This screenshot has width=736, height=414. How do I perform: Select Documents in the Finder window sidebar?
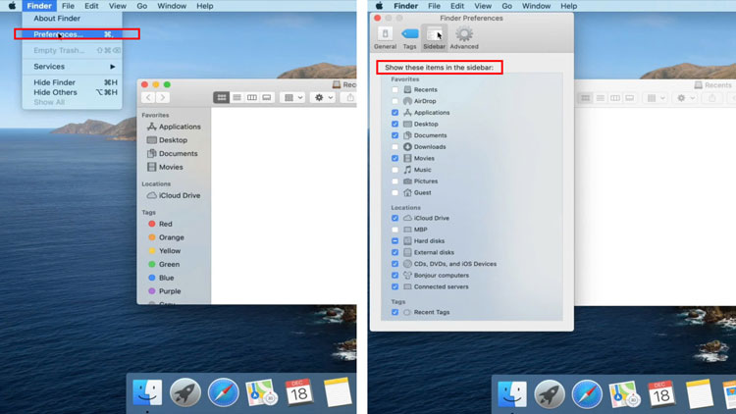[x=173, y=153]
